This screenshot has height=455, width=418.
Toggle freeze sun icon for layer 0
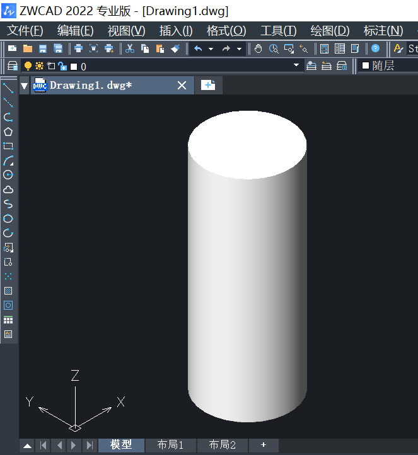tap(39, 66)
